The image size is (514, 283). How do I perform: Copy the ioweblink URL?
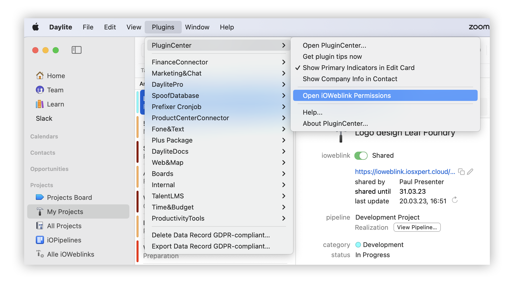(x=461, y=172)
